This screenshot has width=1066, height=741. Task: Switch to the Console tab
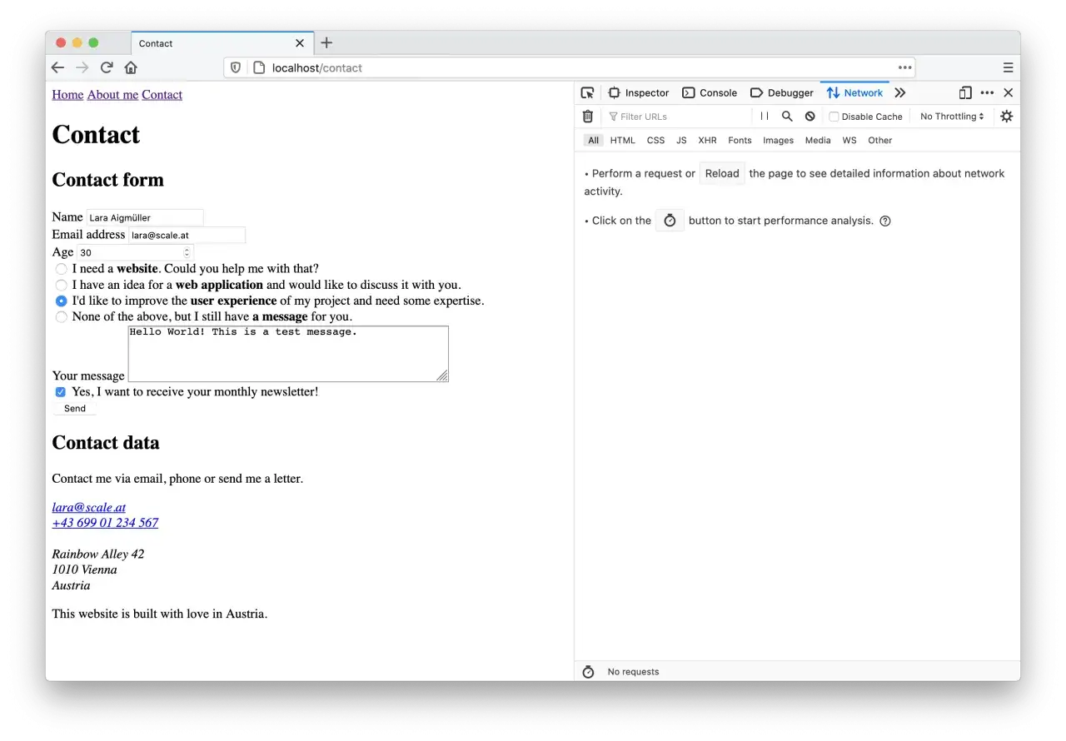(710, 92)
